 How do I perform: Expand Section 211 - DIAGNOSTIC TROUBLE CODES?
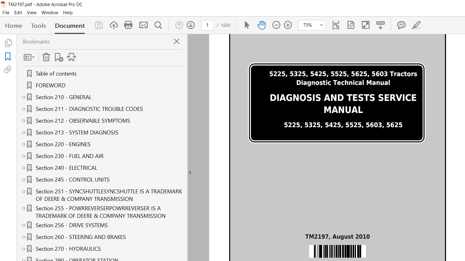tap(24, 109)
